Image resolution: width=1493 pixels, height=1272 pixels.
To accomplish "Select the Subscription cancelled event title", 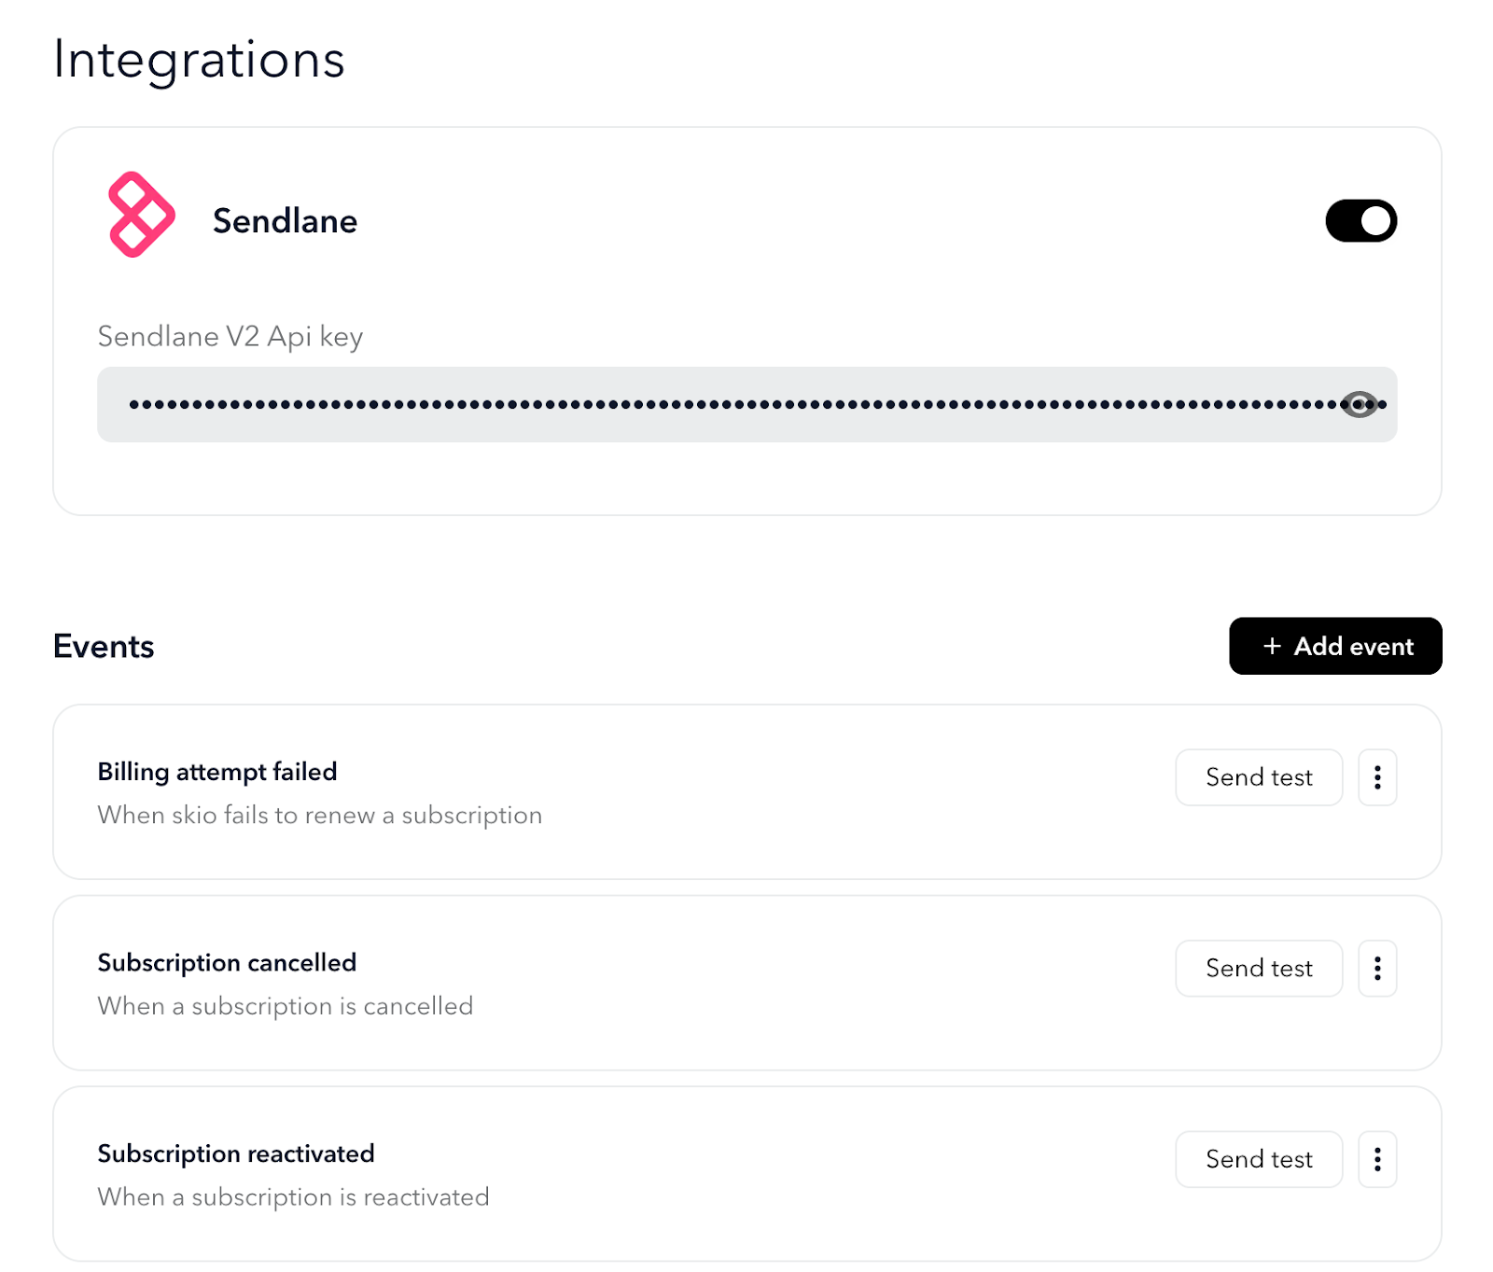I will click(227, 963).
